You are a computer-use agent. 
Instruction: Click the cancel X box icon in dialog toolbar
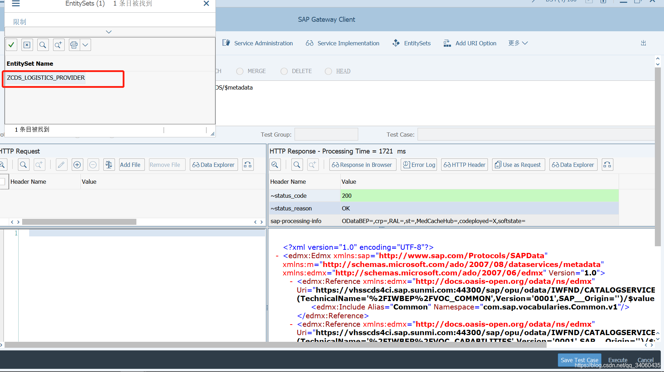point(27,45)
